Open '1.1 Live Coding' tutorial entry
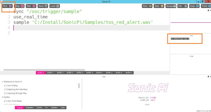This screenshot has height=112, width=211. click(x=11, y=85)
